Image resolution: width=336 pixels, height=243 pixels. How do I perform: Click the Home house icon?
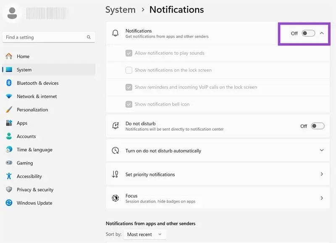[x=9, y=56]
